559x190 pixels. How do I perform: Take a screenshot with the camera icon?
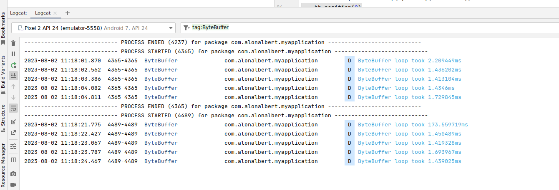(13, 174)
